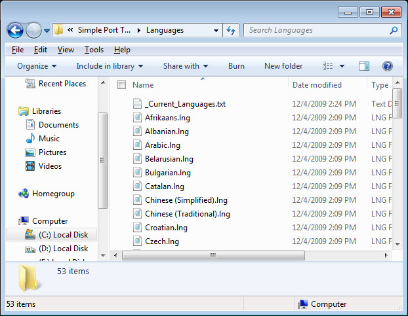This screenshot has width=408, height=316.
Task: Click the search magnifier icon
Action: 394,30
